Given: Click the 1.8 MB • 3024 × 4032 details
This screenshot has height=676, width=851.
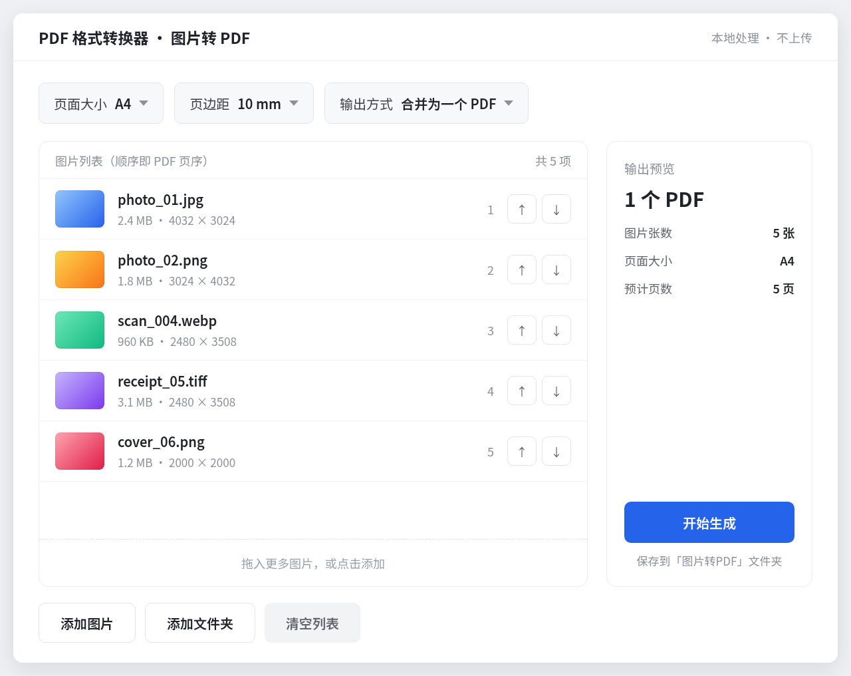Looking at the screenshot, I should tap(176, 281).
